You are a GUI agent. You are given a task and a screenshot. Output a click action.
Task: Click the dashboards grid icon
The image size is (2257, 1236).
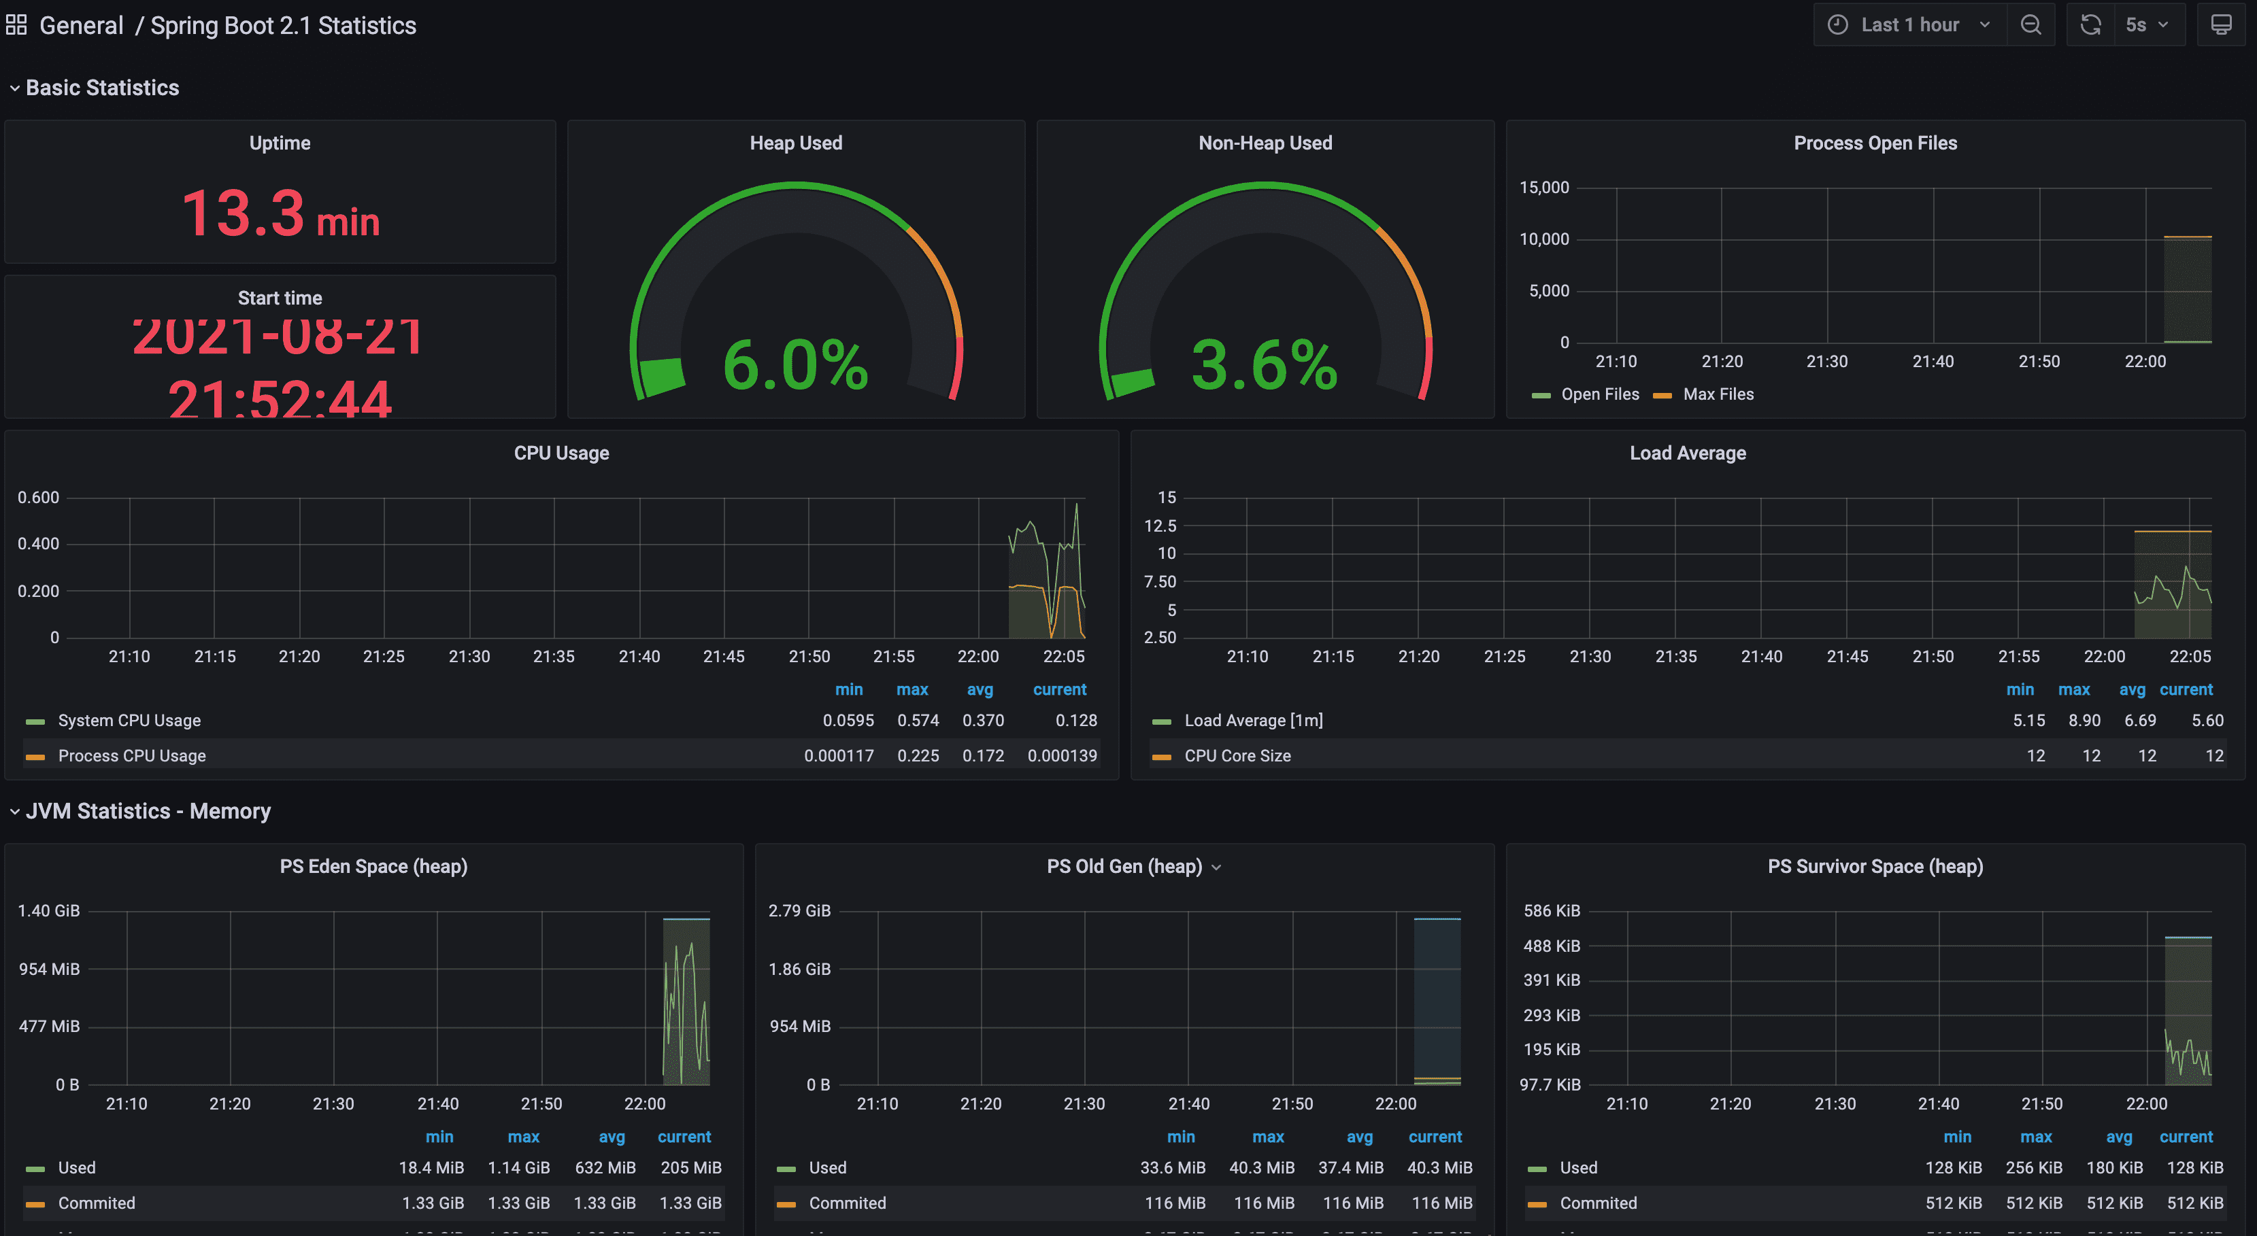pyautogui.click(x=16, y=24)
